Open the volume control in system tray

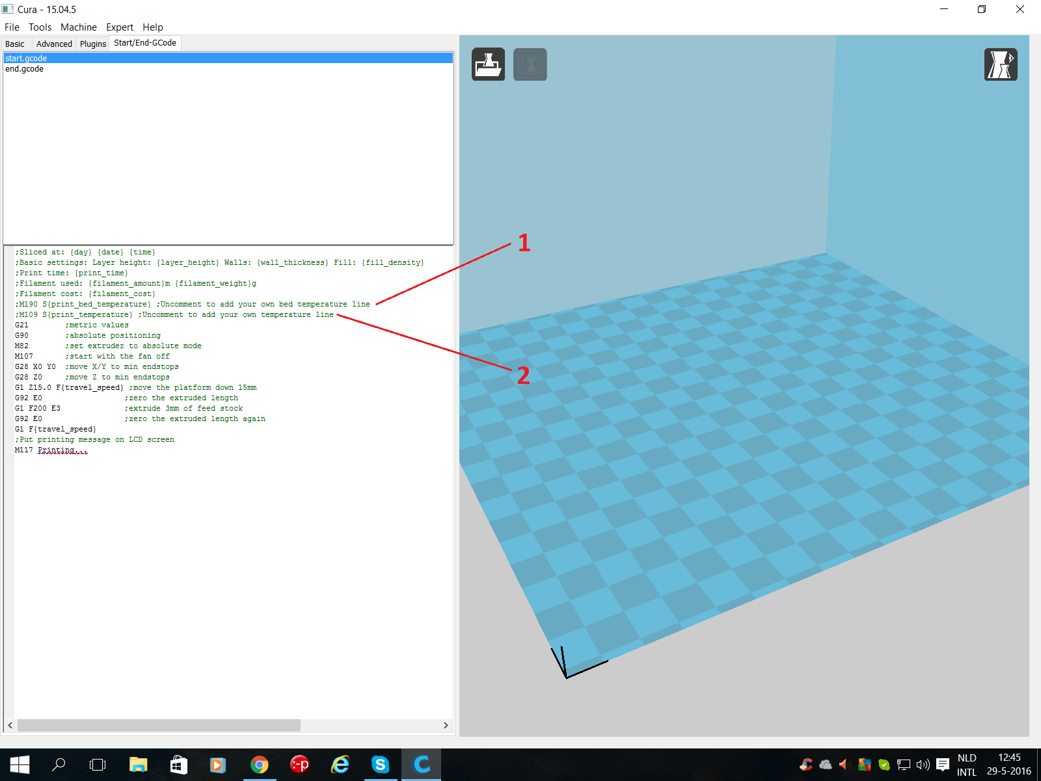pyautogui.click(x=923, y=765)
